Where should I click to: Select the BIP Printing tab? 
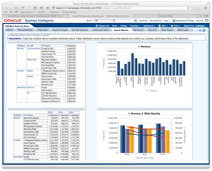(138, 30)
